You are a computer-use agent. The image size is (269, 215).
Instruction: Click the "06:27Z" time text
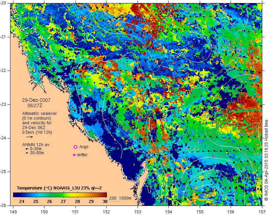pyautogui.click(x=35, y=105)
